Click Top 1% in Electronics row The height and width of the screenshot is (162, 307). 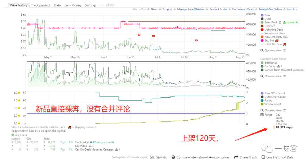[67, 142]
